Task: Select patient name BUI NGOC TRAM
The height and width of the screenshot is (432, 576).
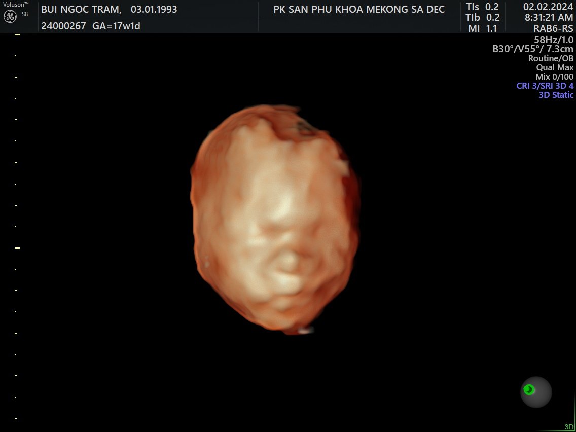Action: pyautogui.click(x=81, y=9)
